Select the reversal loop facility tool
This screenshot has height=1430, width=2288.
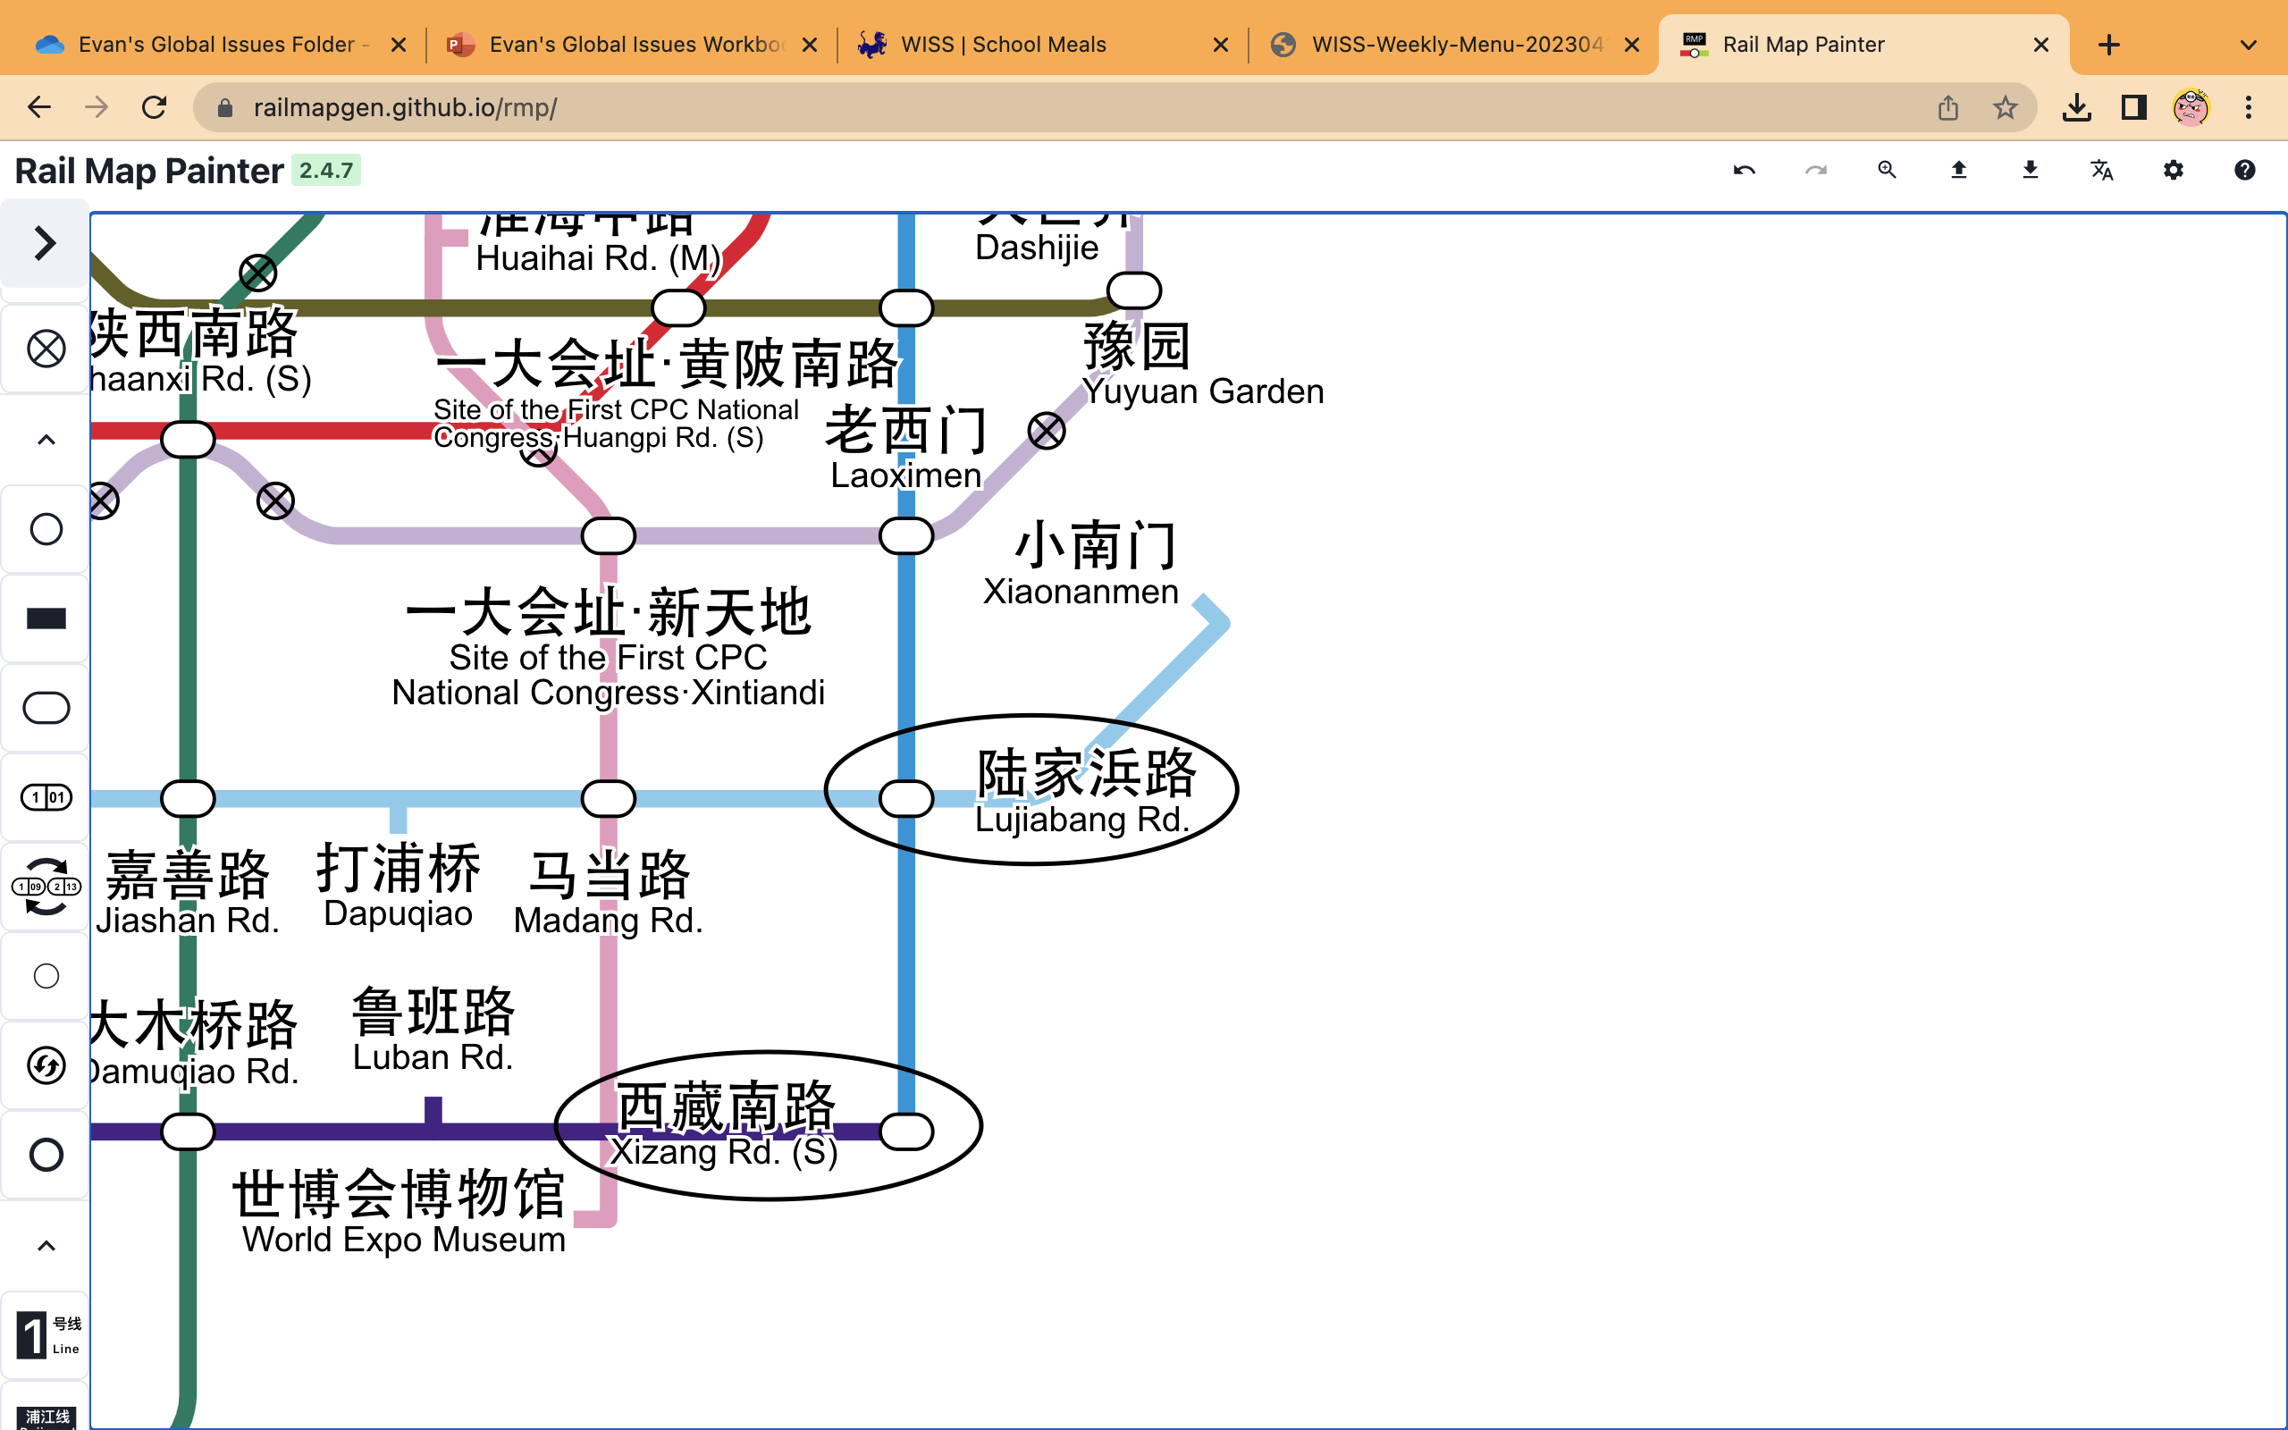[45, 1066]
